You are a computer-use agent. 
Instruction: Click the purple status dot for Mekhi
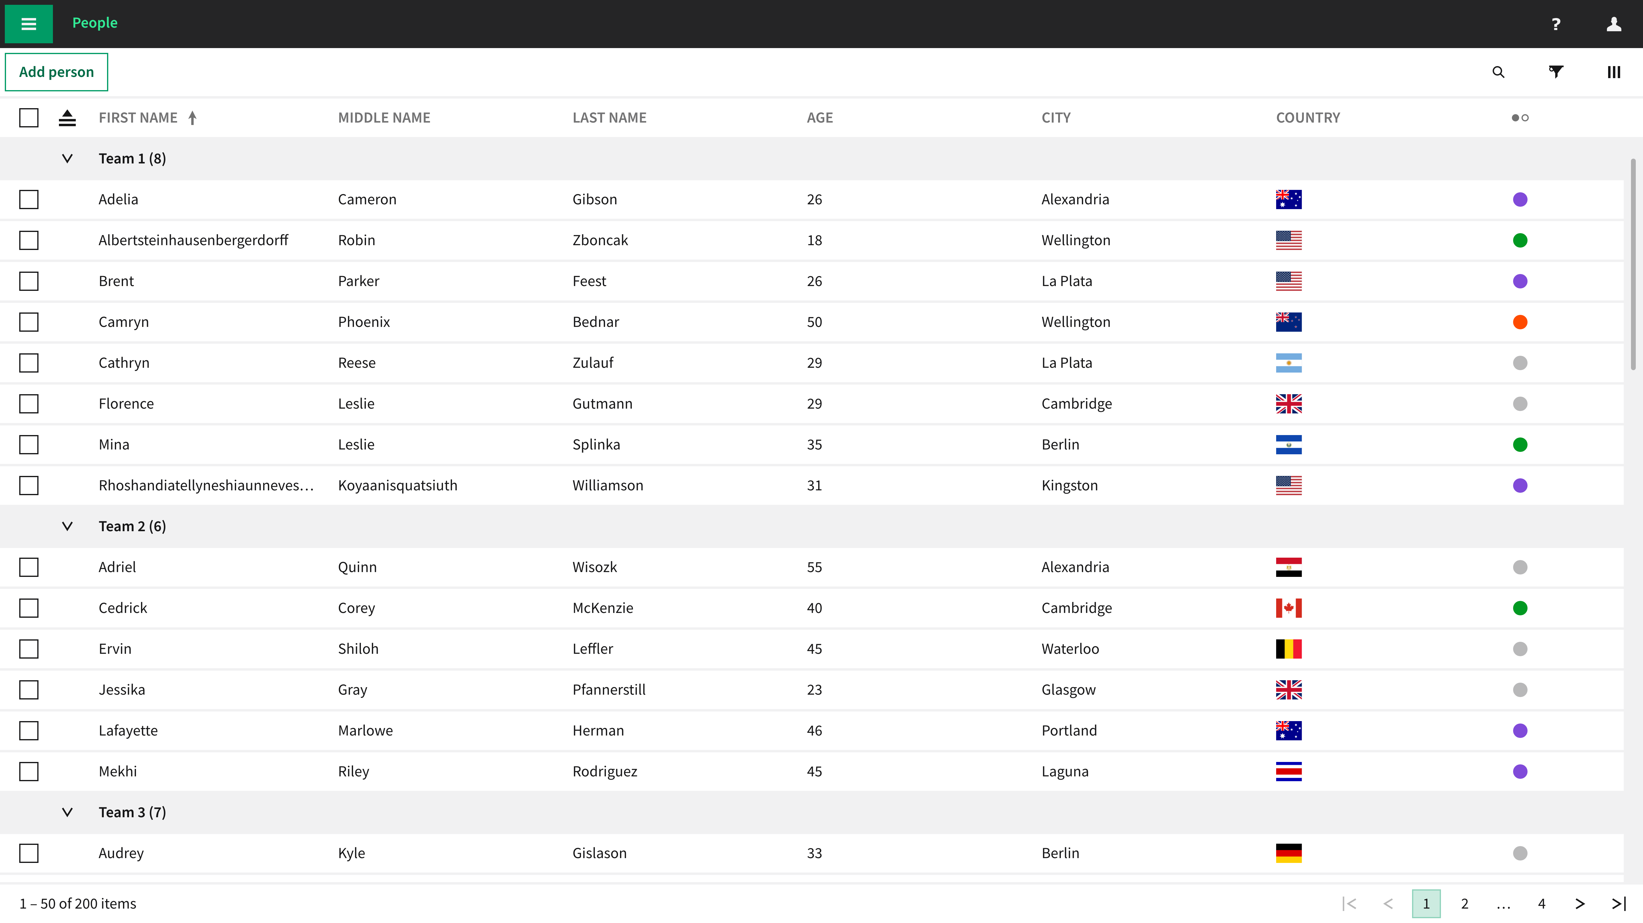click(x=1520, y=771)
